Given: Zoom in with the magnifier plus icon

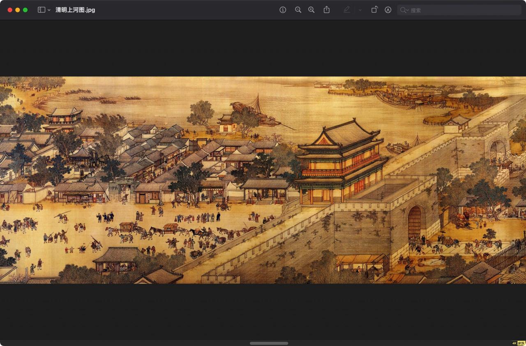Looking at the screenshot, I should (311, 9).
